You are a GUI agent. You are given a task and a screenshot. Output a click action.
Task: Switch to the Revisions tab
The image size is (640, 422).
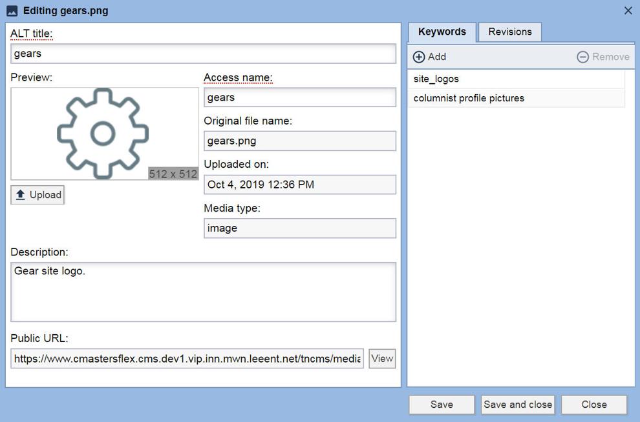(x=510, y=32)
